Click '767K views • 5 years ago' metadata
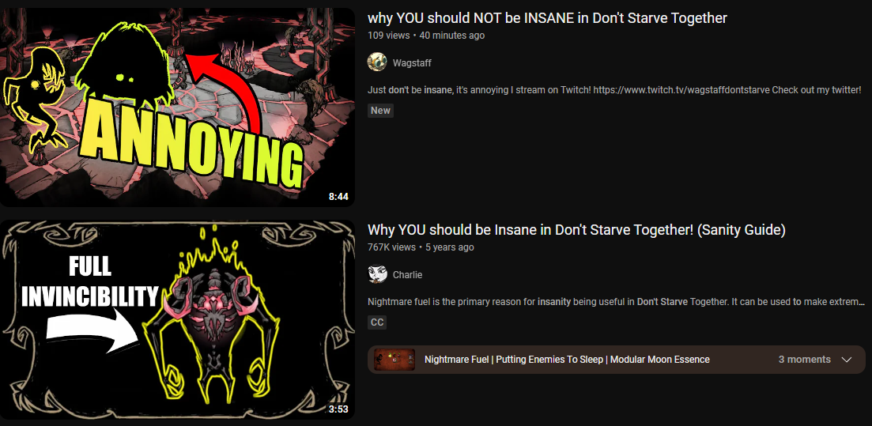Viewport: 872px width, 426px height. [421, 247]
